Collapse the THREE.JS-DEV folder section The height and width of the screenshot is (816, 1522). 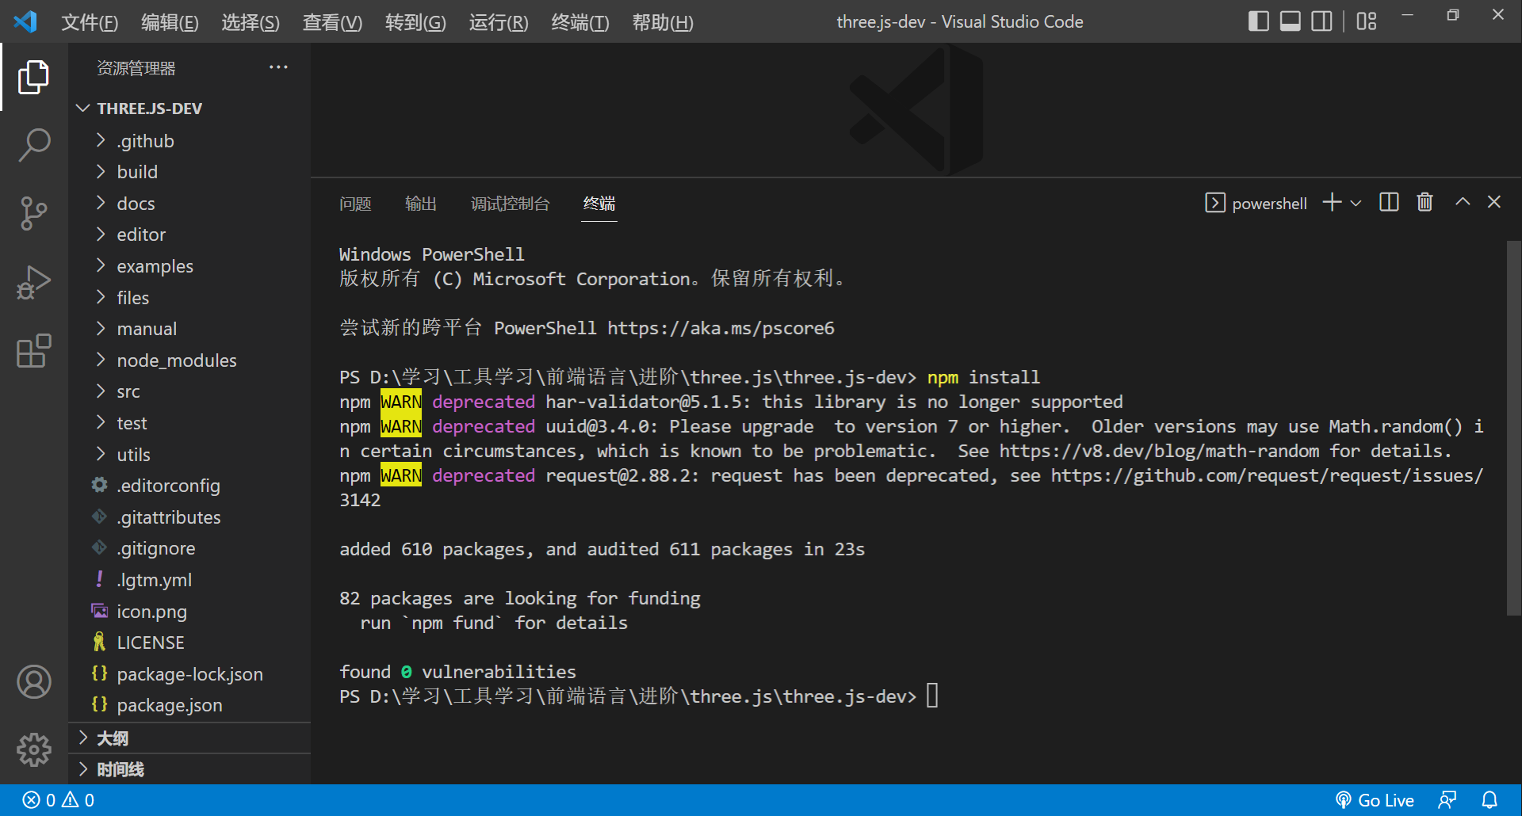[x=189, y=109]
